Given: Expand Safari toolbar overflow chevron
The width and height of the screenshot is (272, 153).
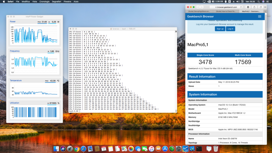Looking at the screenshot, I should click(265, 7).
